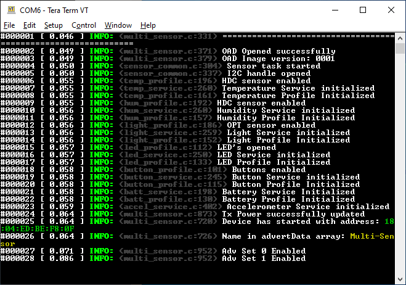Click '(multi_sensor.c:371)' source reference

(x=168, y=51)
